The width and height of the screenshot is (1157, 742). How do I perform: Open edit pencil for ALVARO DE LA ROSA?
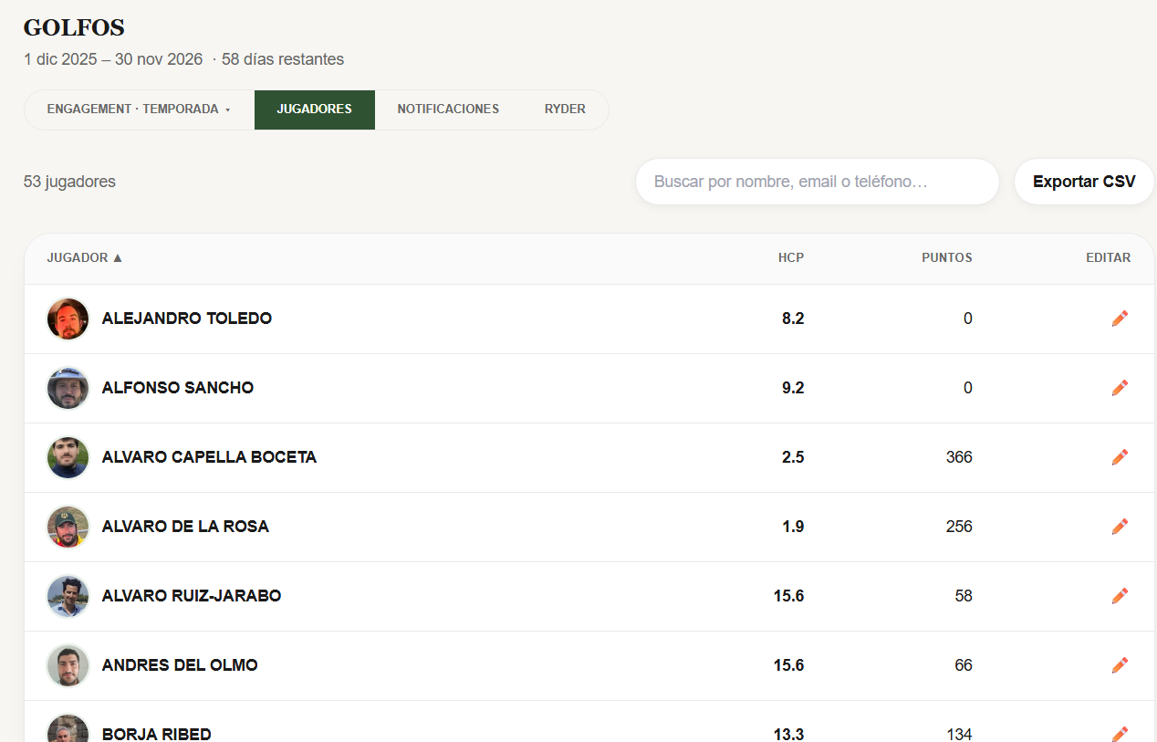[x=1120, y=527]
